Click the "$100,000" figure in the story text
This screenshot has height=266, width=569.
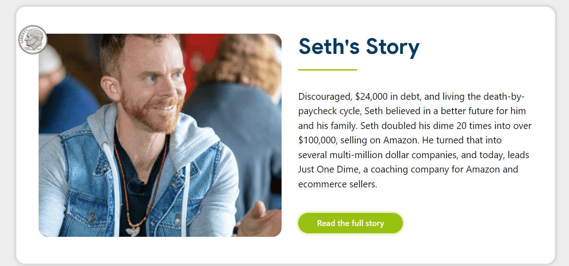click(318, 140)
